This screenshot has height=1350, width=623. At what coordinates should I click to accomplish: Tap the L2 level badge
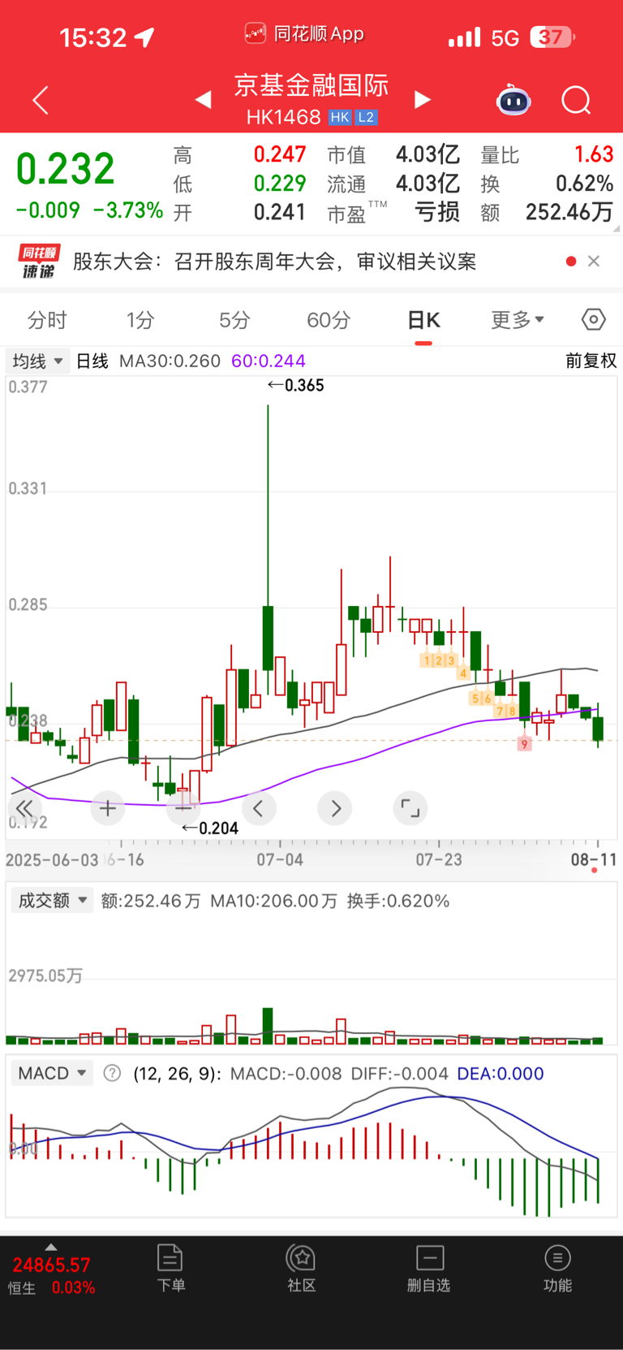[366, 118]
